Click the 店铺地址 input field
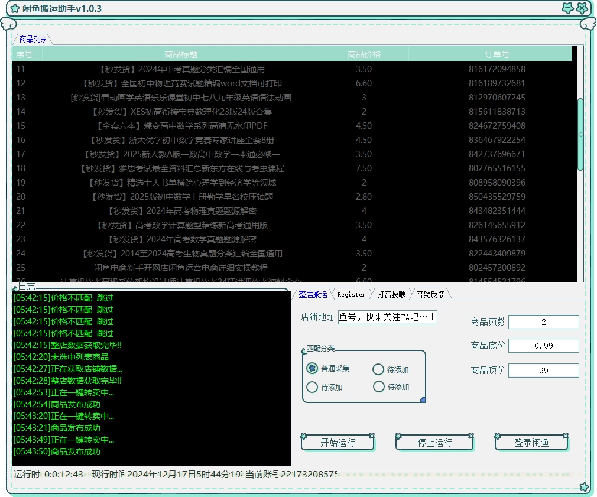Image resolution: width=597 pixels, height=497 pixels. (387, 317)
